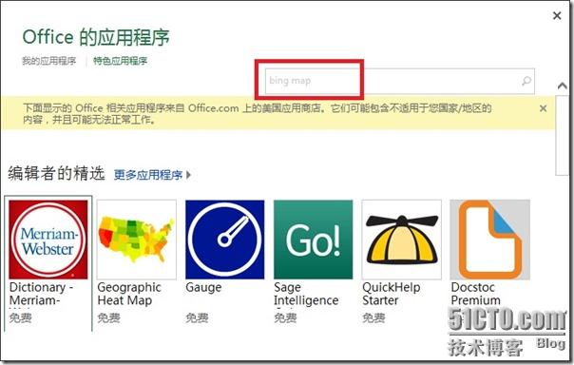
Task: Focus the bing map search field
Action: tap(400, 81)
